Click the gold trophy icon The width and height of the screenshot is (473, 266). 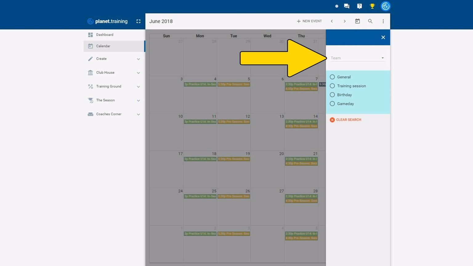[372, 6]
